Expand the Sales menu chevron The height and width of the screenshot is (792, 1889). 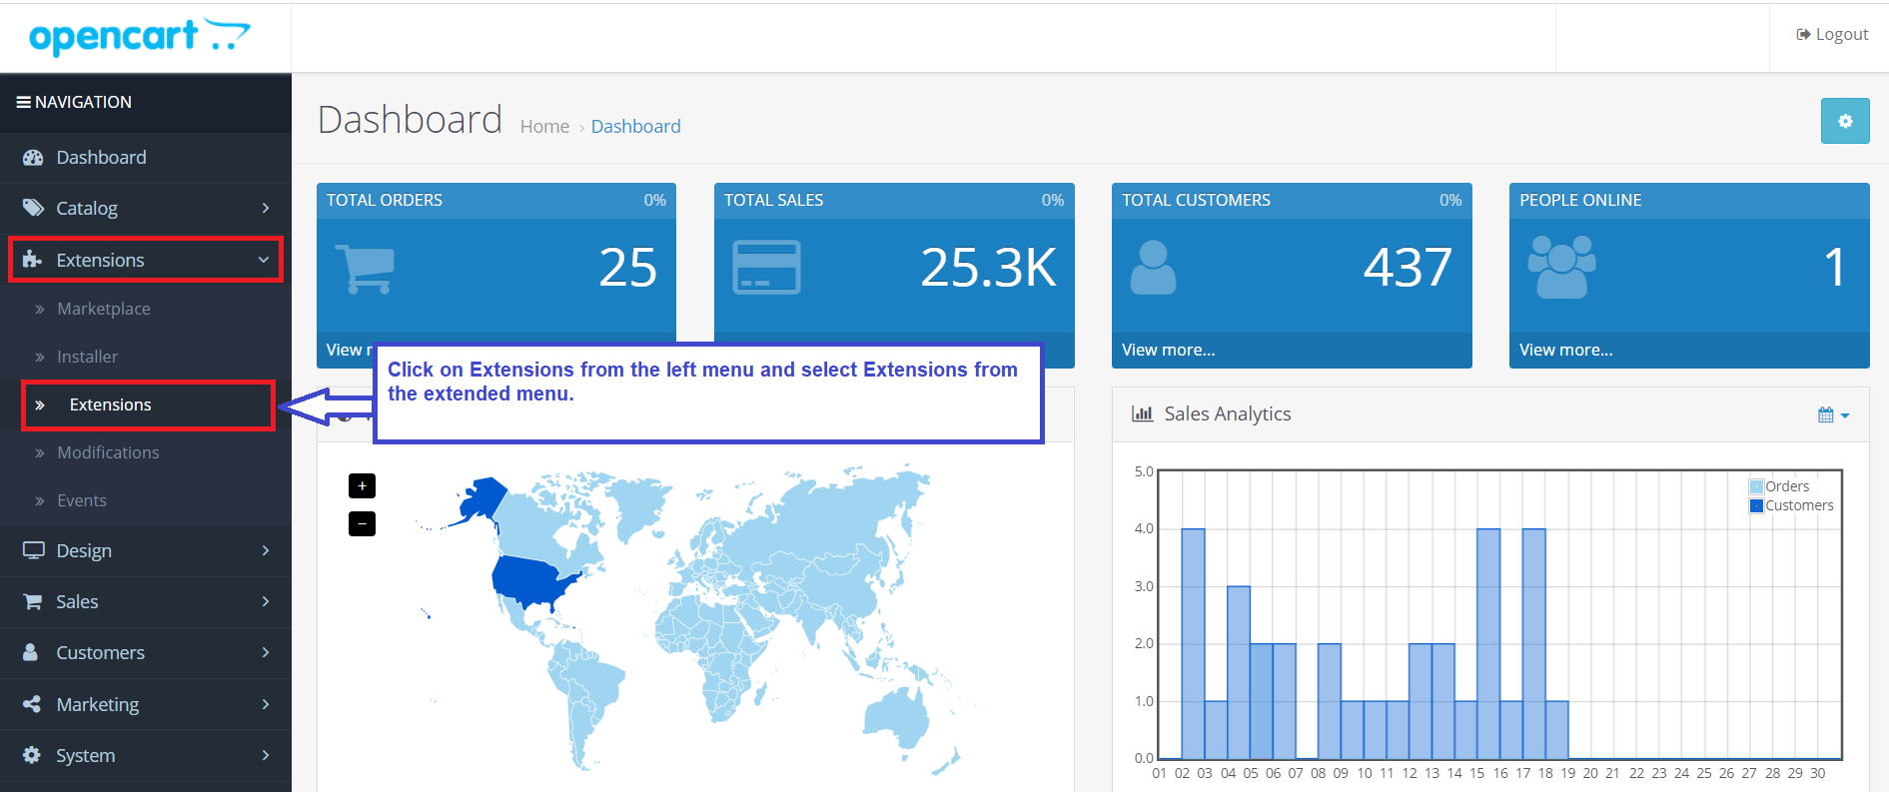pos(266,601)
